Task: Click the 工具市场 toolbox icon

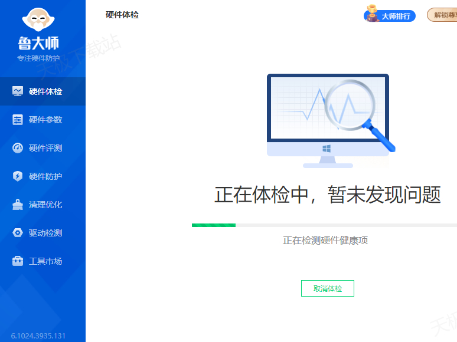Action: (x=18, y=261)
